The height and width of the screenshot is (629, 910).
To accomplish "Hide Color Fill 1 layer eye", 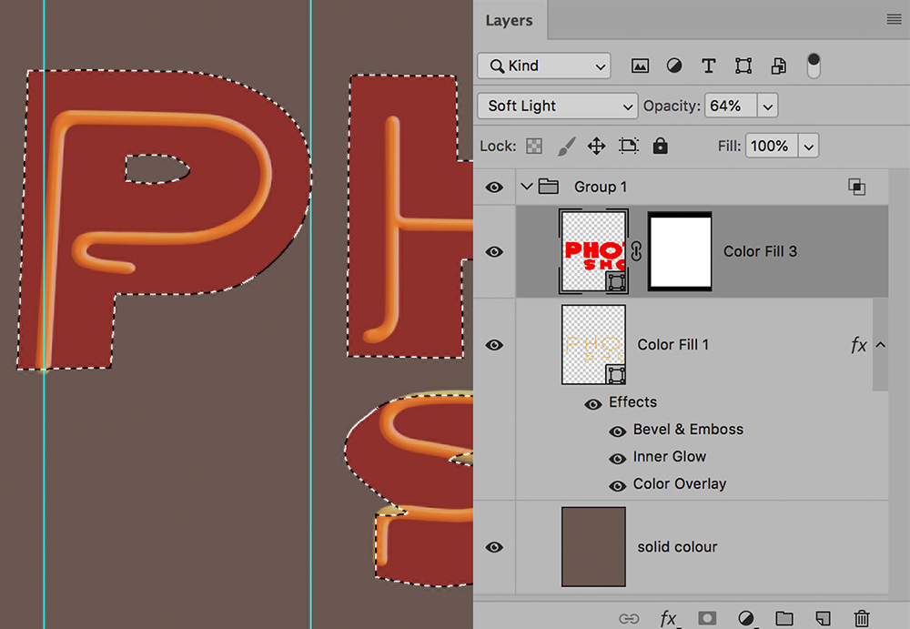I will click(494, 345).
